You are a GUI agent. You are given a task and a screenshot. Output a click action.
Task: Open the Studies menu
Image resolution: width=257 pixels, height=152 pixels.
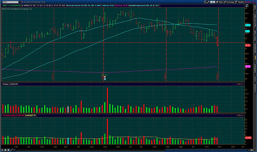tap(240, 2)
